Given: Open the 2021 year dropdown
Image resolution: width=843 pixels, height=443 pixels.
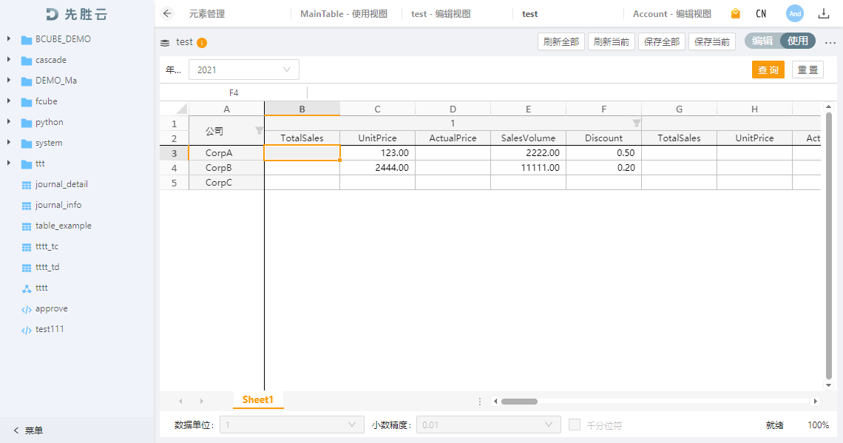Looking at the screenshot, I should point(243,70).
